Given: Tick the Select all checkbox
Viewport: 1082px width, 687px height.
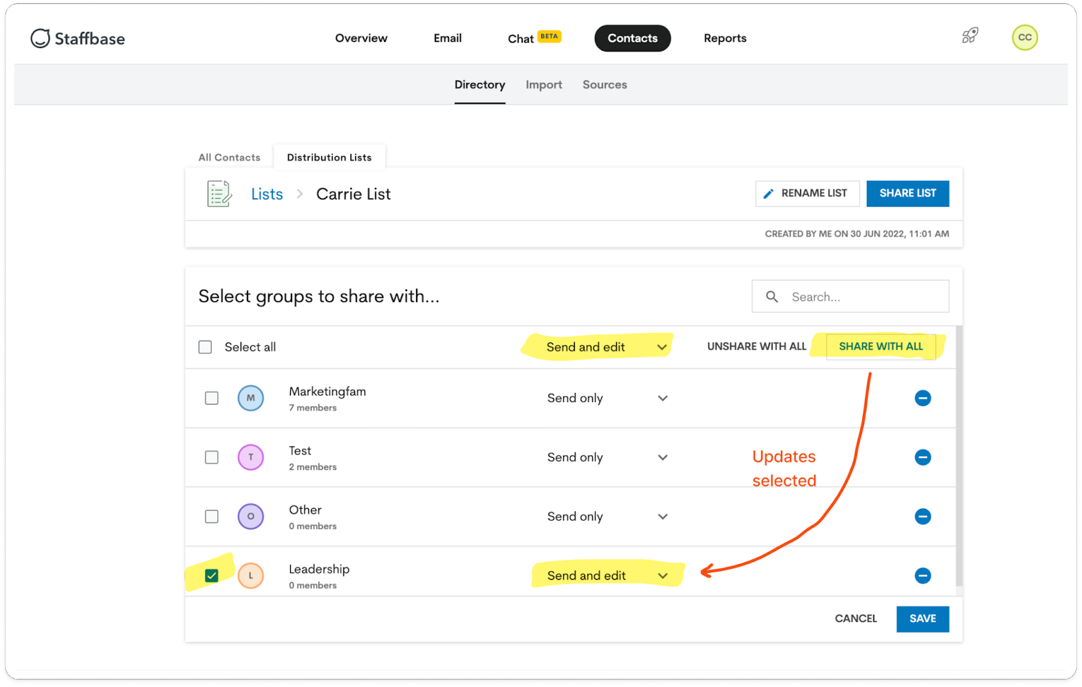Looking at the screenshot, I should coord(205,347).
